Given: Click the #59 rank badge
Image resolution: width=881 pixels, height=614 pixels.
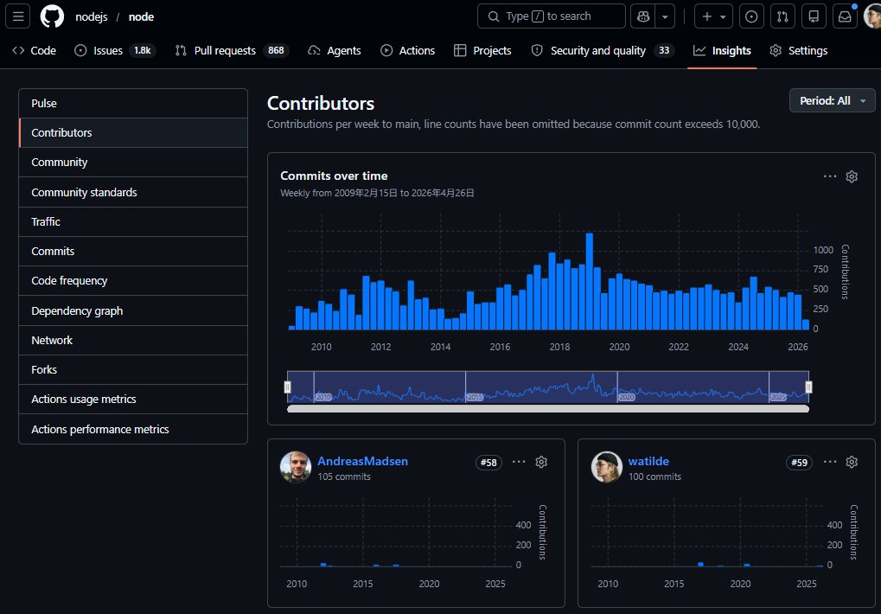Looking at the screenshot, I should (x=799, y=463).
